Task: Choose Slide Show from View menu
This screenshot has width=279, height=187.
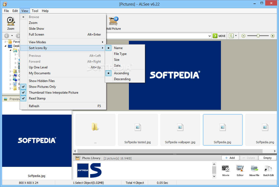Action: tap(63, 29)
